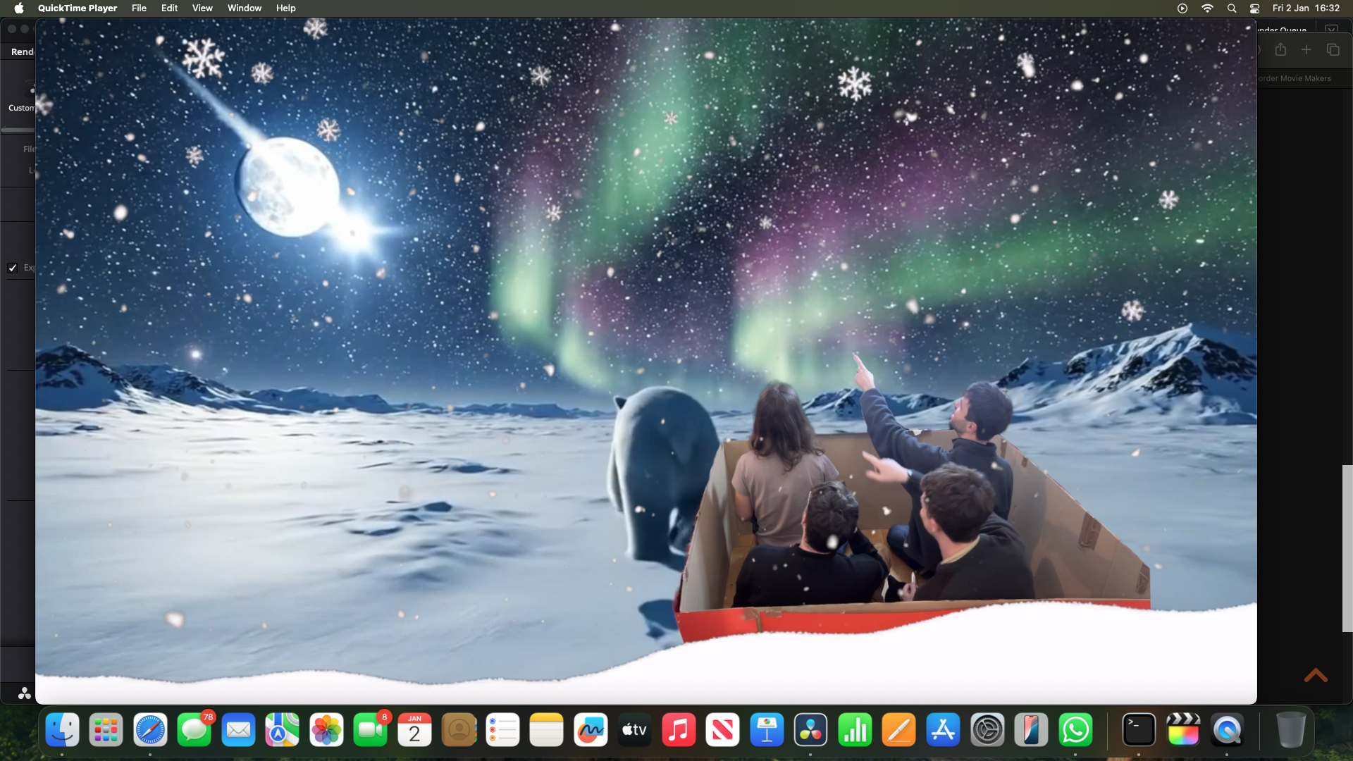
Task: Open Final Cut Pro from the dock
Action: pyautogui.click(x=1183, y=730)
